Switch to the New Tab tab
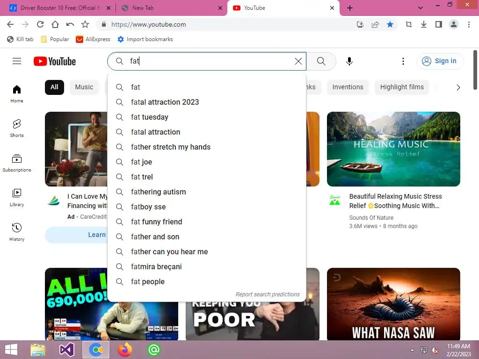Screen dimensions: 479x359 pyautogui.click(x=171, y=8)
